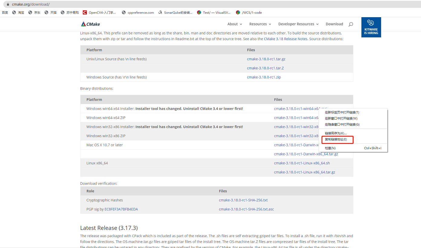The image size is (421, 248).
Task: Click the "Role" column header
Action: pyautogui.click(x=90, y=191)
